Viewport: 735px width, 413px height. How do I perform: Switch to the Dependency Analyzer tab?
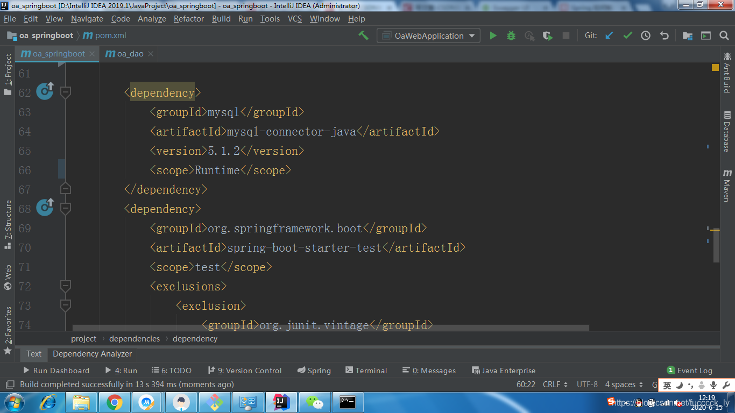coord(92,354)
